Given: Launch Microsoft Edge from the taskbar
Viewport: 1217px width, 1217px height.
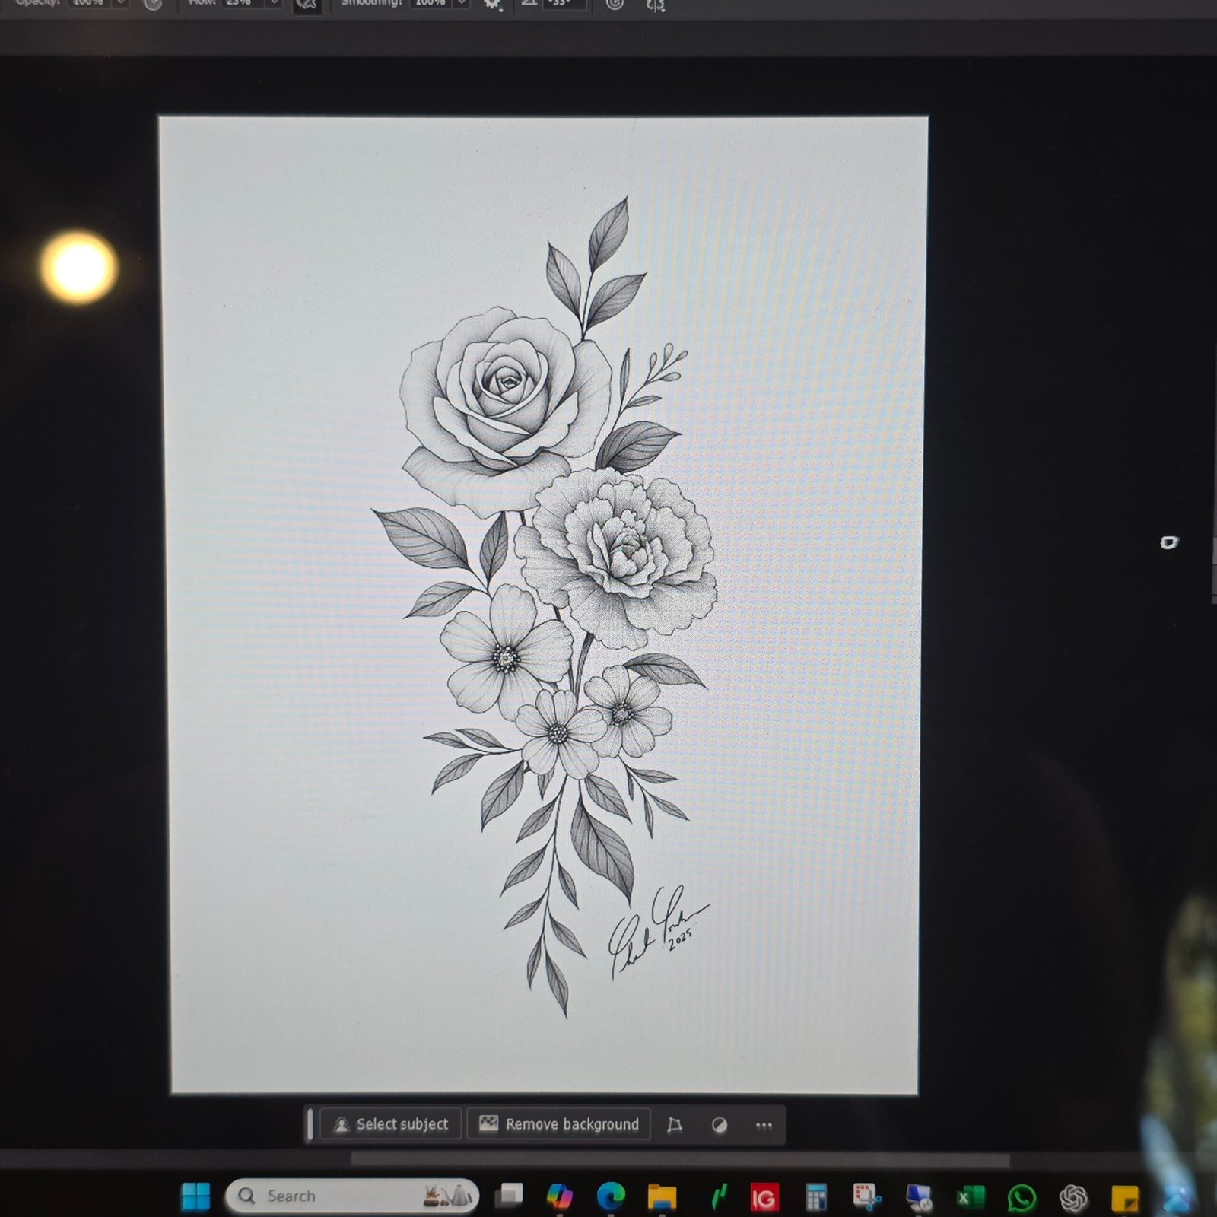Looking at the screenshot, I should (610, 1196).
